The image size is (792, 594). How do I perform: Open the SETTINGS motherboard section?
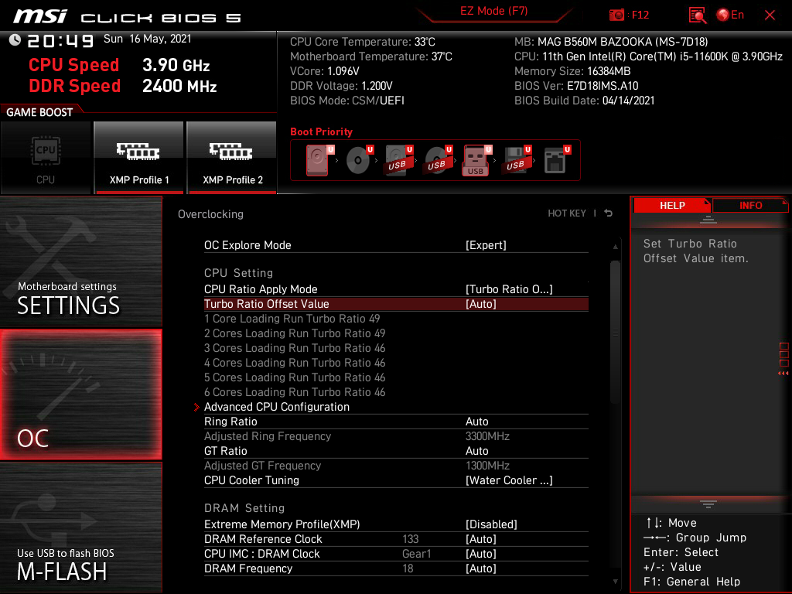tap(80, 261)
